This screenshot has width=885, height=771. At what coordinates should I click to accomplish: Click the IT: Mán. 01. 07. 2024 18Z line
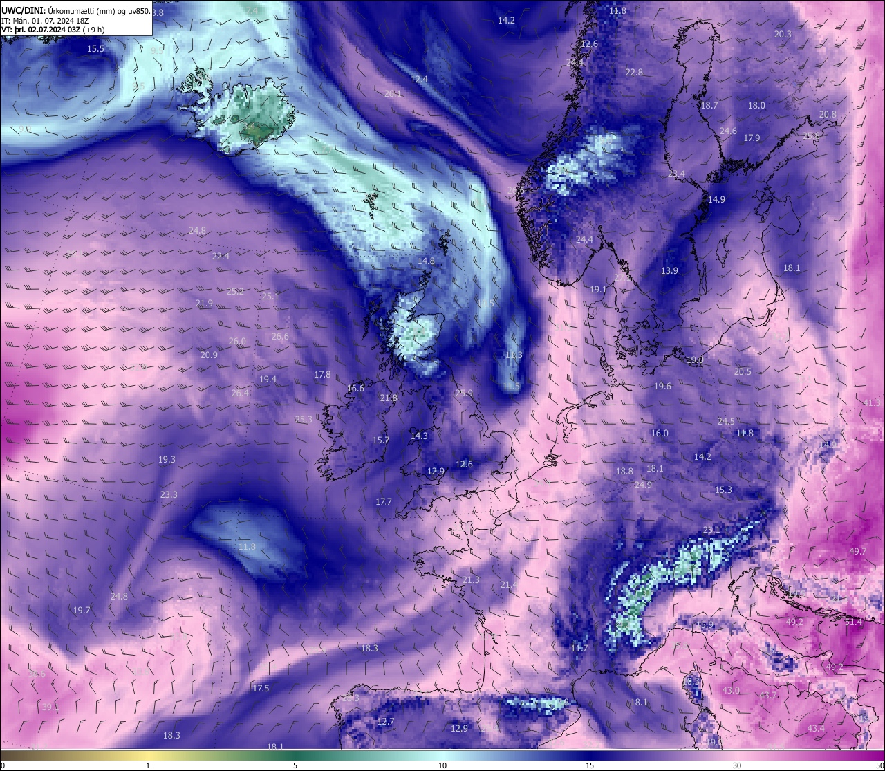pos(45,21)
